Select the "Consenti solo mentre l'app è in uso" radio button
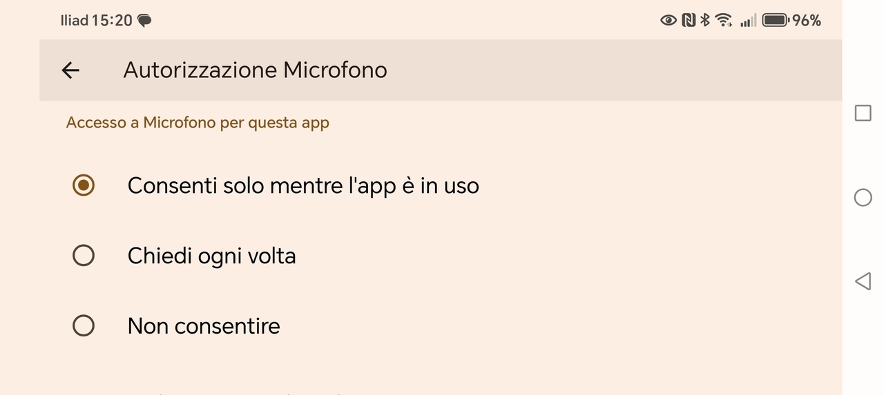 84,185
